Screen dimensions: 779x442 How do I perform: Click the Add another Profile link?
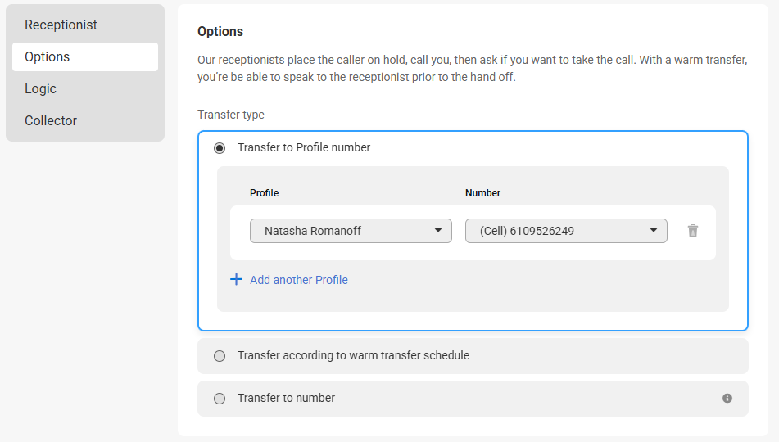(x=299, y=280)
